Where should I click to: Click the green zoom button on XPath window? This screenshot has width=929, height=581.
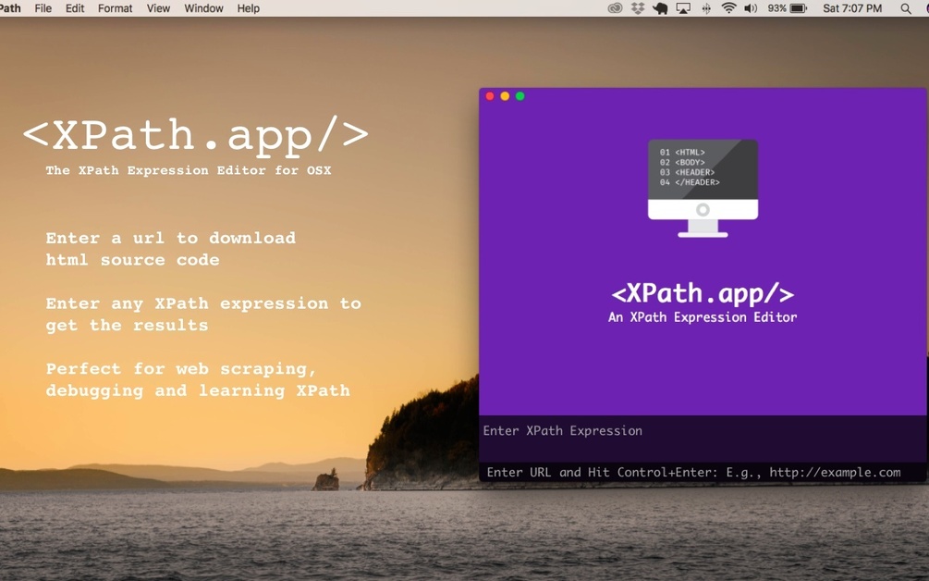pyautogui.click(x=521, y=94)
